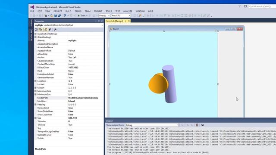Click the Find in Files toolbar icon
This screenshot has width=276, height=155.
140,15
